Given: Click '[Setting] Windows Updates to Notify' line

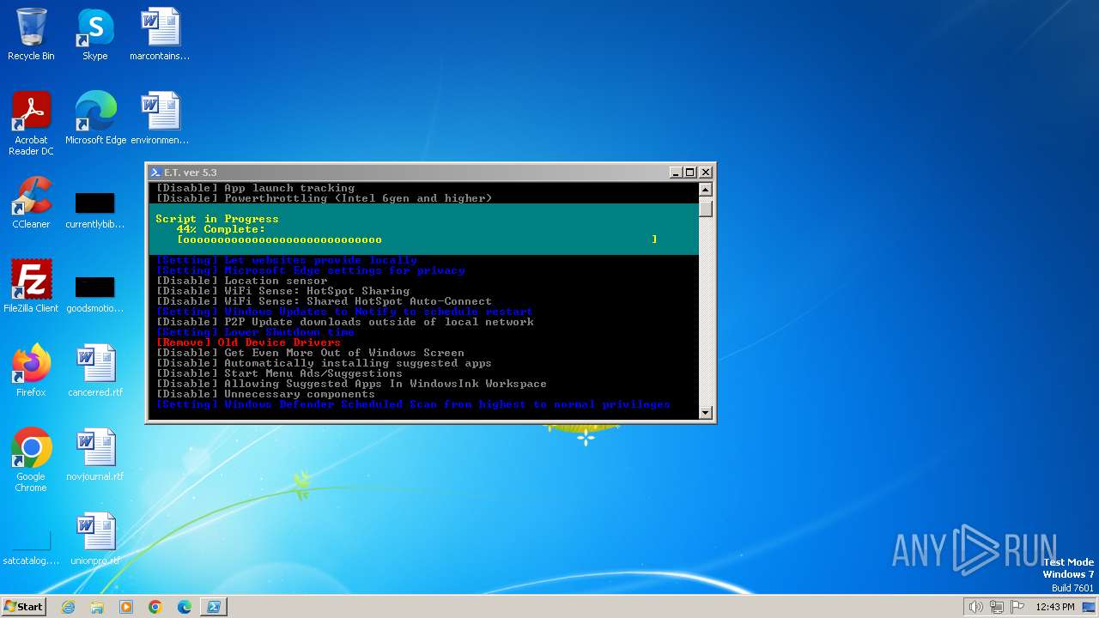Looking at the screenshot, I should 344,312.
